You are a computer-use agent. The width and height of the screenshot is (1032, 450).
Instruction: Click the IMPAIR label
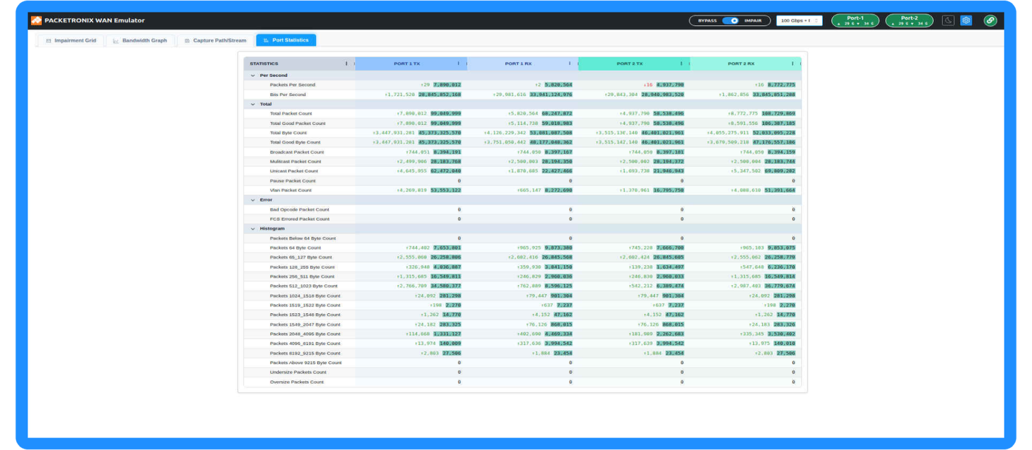(x=752, y=21)
